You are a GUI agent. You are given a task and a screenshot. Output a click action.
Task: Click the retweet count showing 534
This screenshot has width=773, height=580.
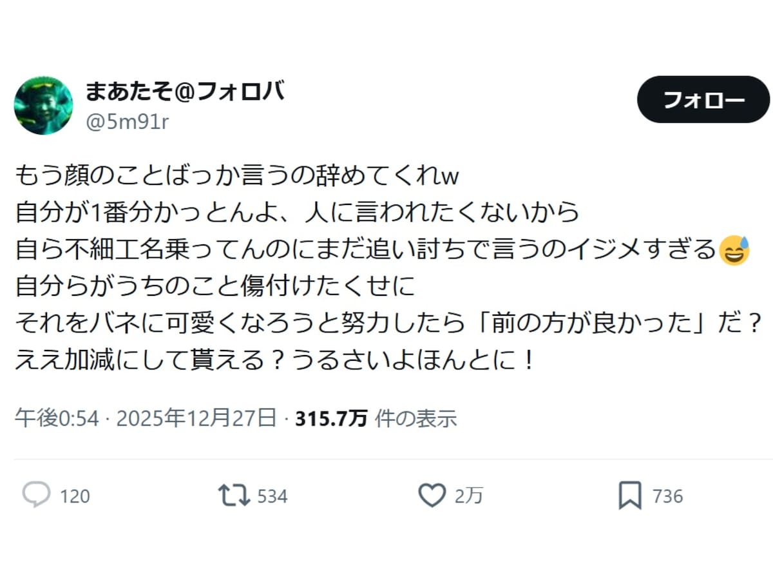coord(272,496)
